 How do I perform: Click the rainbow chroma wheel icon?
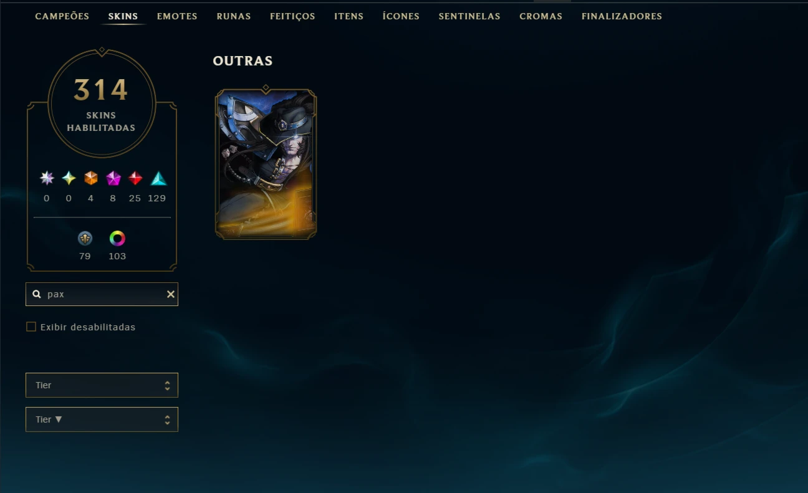(x=117, y=238)
